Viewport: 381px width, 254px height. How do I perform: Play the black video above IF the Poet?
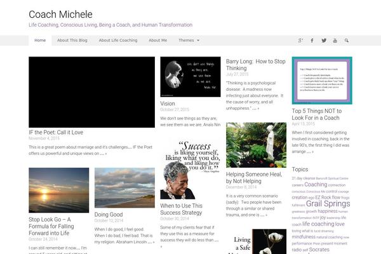pos(91,92)
